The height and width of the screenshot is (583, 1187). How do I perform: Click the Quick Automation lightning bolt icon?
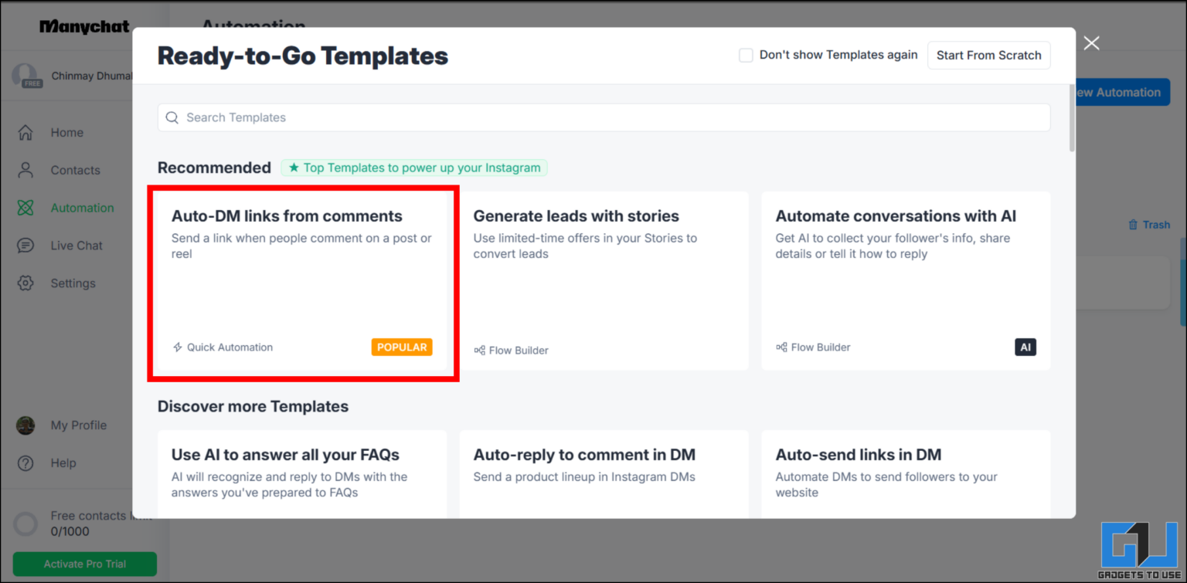click(x=177, y=347)
